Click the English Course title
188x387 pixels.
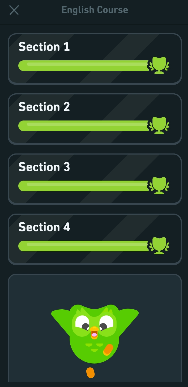(x=95, y=10)
